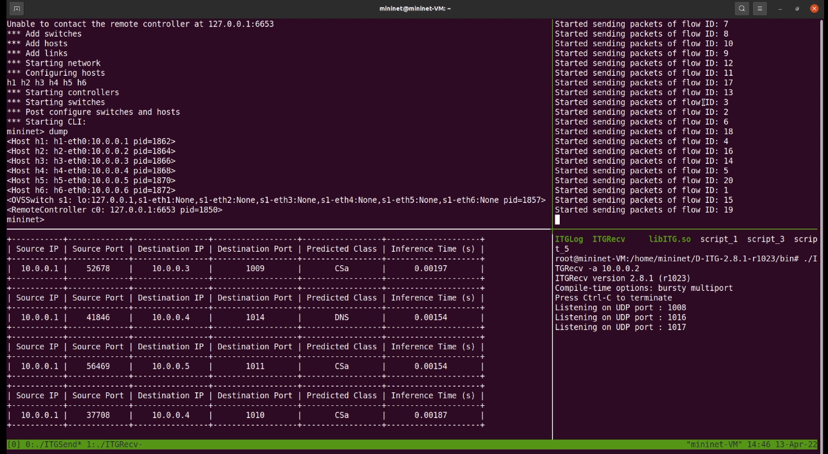Viewport: 828px width, 454px height.
Task: Click the host h4 pid=1868 line
Action: (91, 171)
